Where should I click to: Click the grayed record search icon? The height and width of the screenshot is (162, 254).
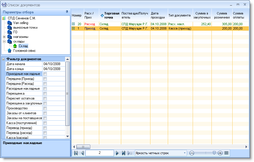[x=130, y=153]
